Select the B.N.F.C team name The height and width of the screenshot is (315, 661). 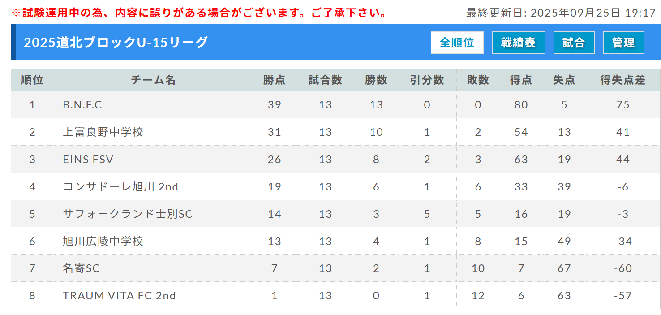pyautogui.click(x=82, y=105)
